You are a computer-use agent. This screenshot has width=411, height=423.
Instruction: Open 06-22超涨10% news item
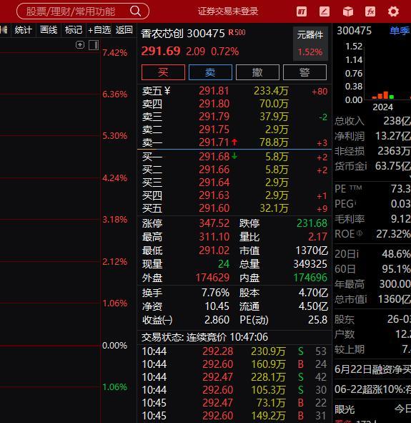click(372, 389)
